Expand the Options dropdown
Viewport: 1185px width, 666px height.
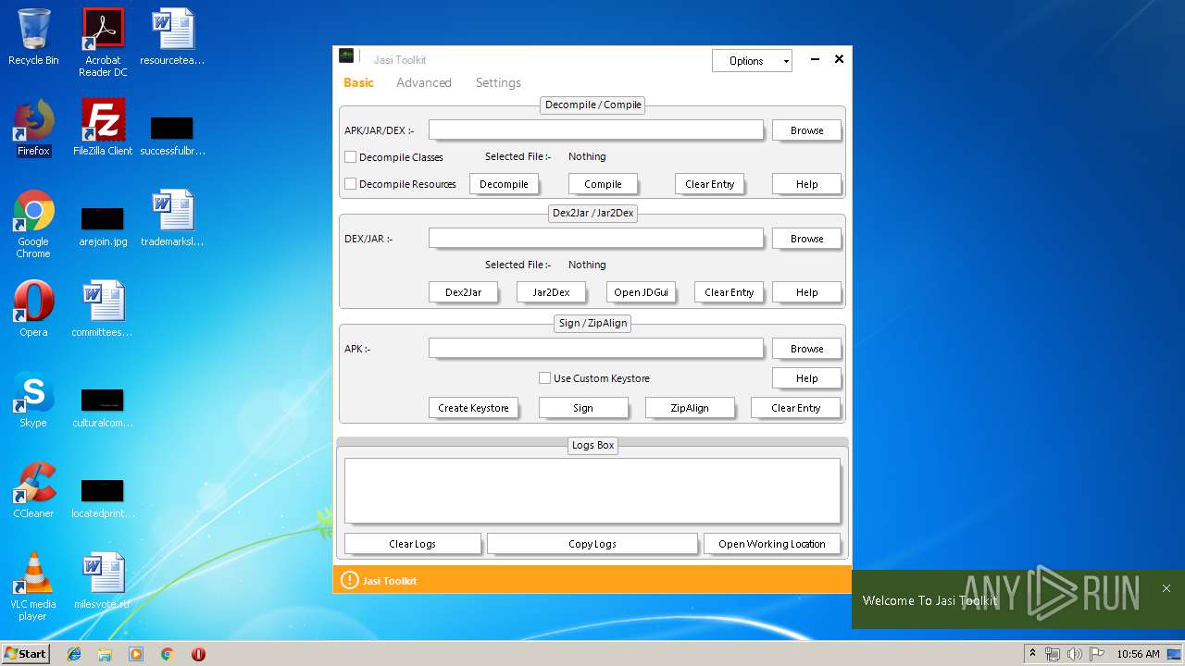[752, 61]
